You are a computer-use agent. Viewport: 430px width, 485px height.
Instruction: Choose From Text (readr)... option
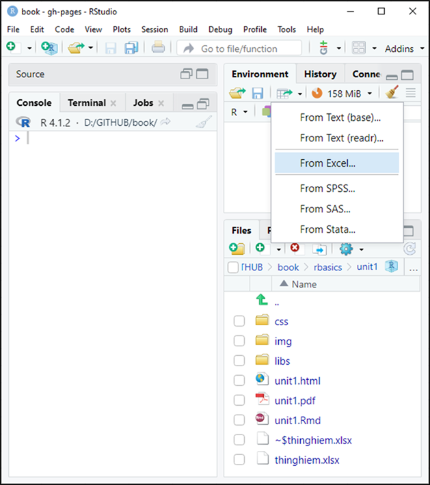coord(337,137)
